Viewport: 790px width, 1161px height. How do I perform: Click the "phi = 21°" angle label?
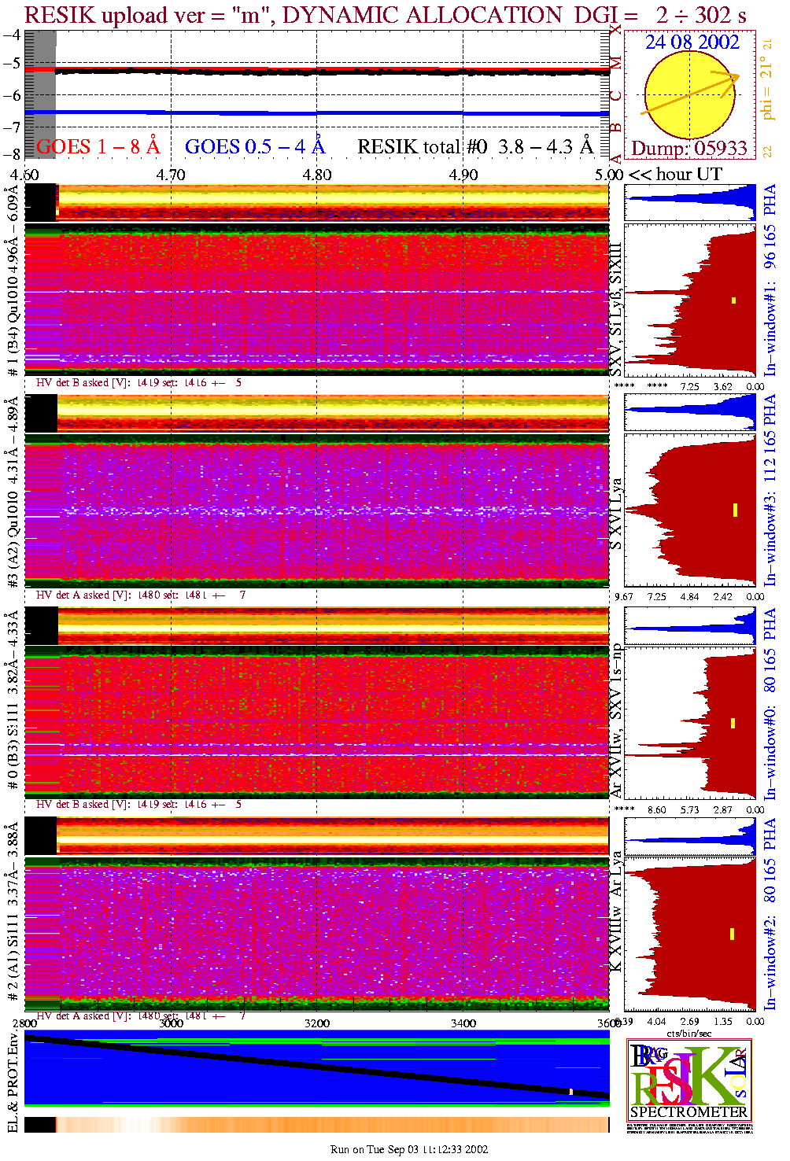tap(767, 88)
